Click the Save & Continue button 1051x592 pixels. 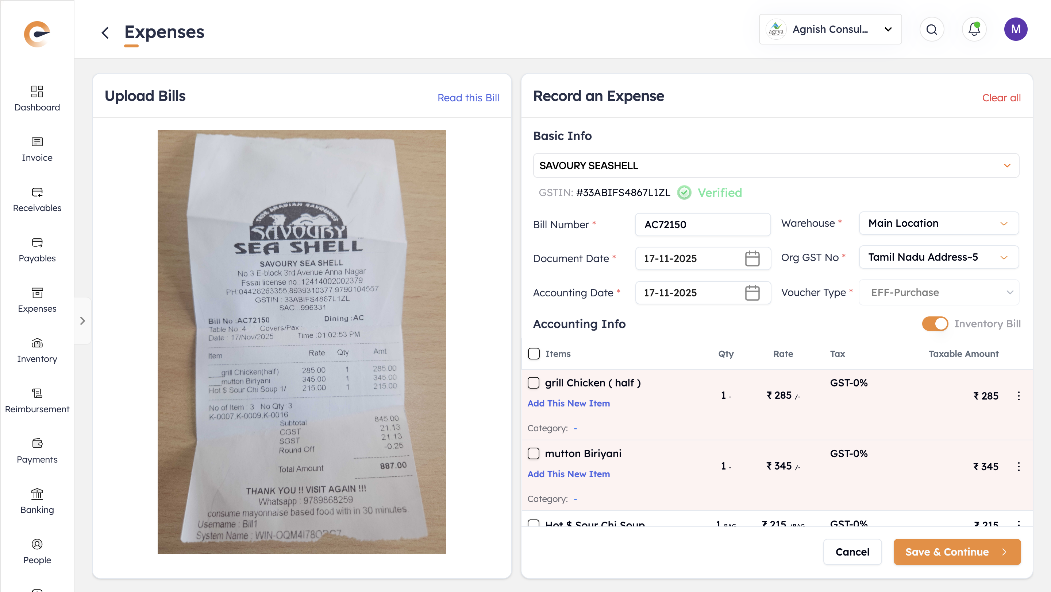pos(957,552)
